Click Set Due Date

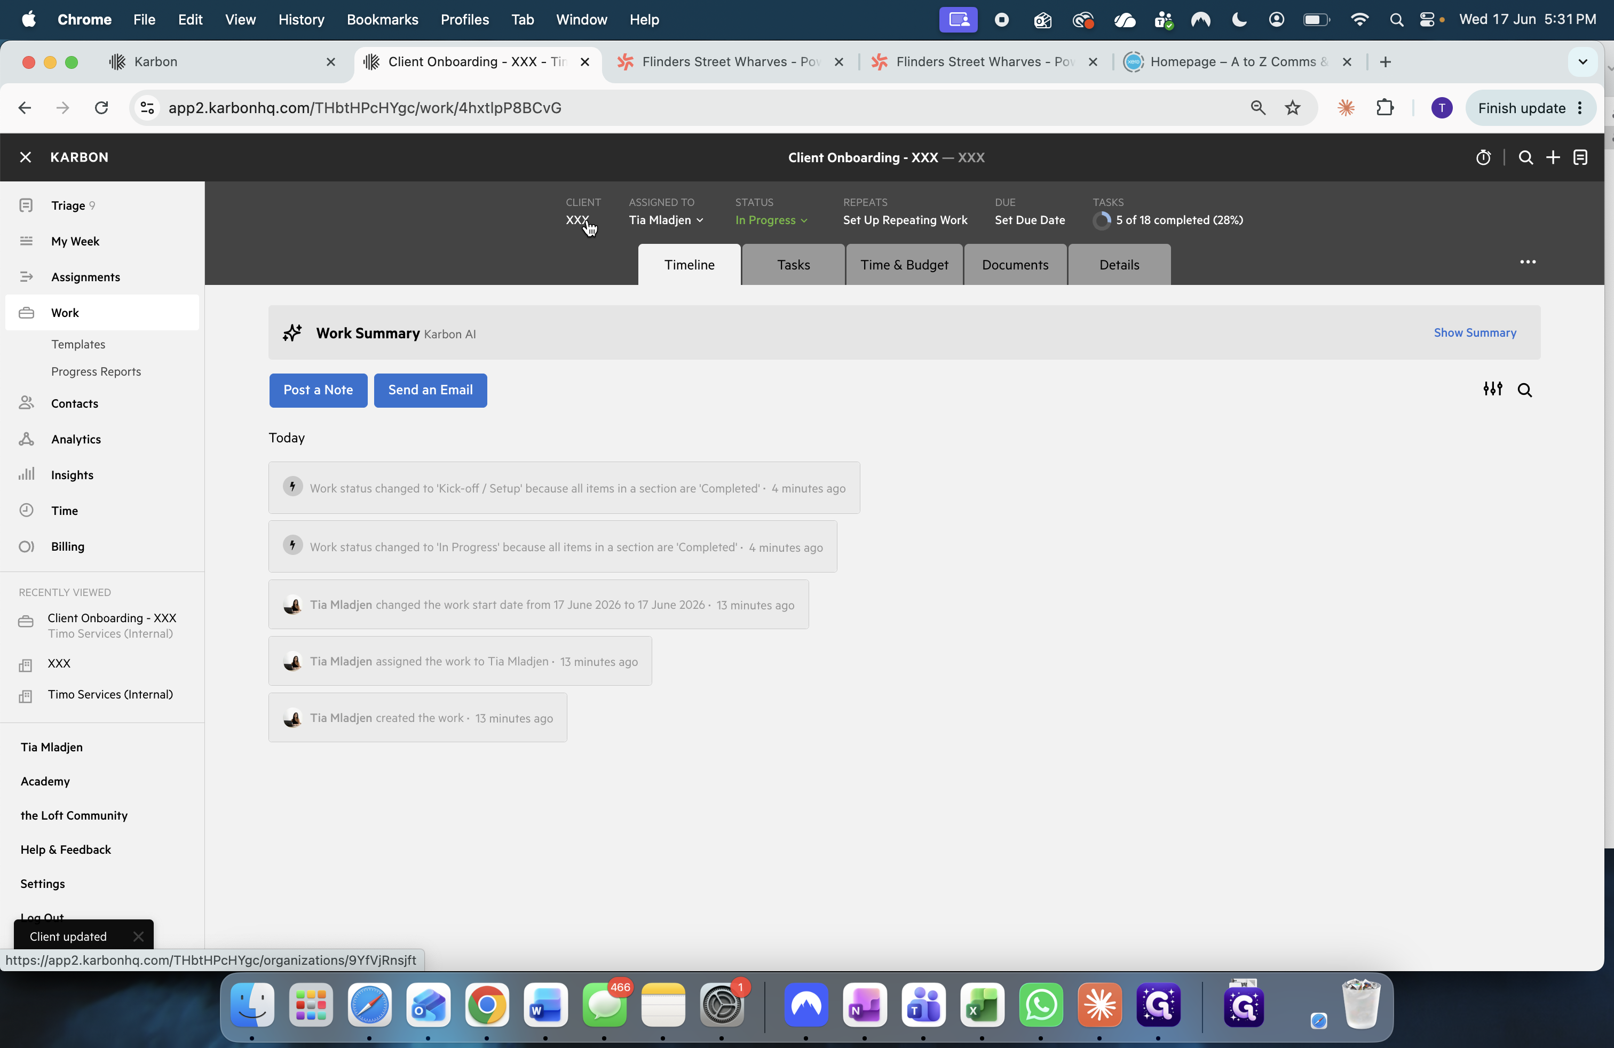1030,220
